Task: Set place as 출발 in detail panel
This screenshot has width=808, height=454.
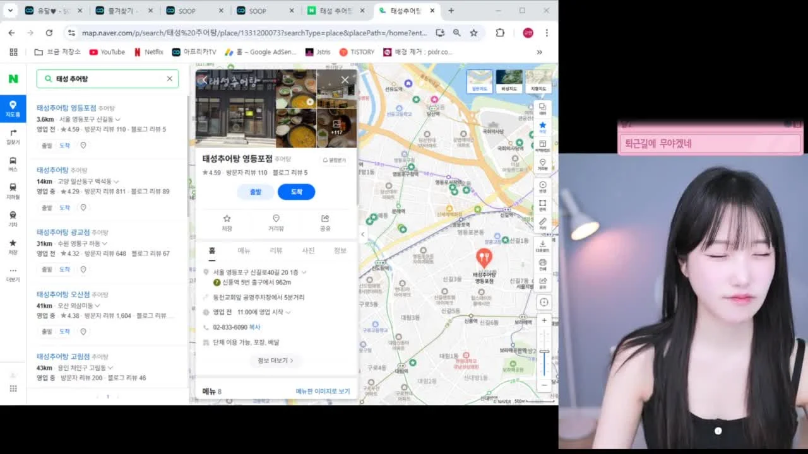Action: click(256, 192)
